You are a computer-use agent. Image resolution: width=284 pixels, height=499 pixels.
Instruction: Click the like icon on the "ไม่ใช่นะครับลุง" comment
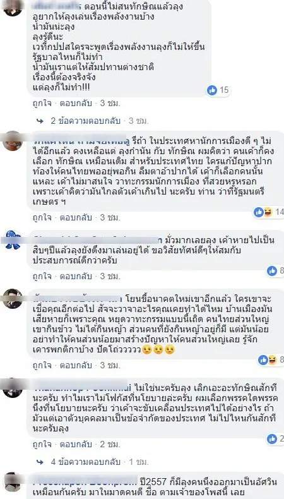pyautogui.click(x=272, y=439)
